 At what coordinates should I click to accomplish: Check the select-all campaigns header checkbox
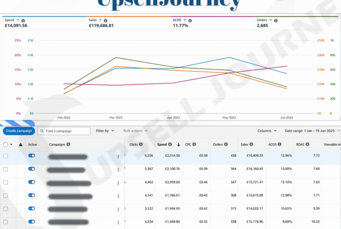pyautogui.click(x=6, y=144)
